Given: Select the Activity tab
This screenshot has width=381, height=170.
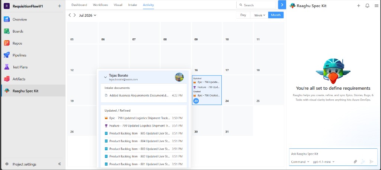Looking at the screenshot, I should 148,5.
